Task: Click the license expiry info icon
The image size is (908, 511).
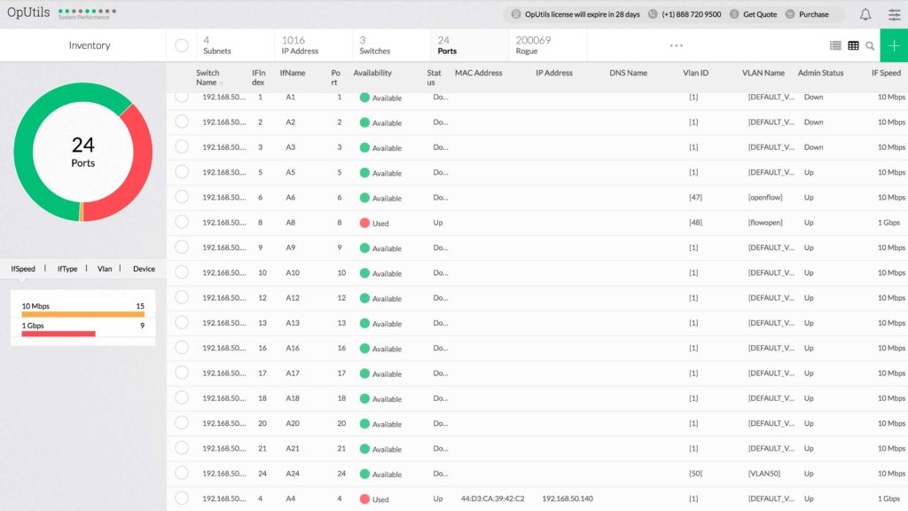Action: click(514, 14)
